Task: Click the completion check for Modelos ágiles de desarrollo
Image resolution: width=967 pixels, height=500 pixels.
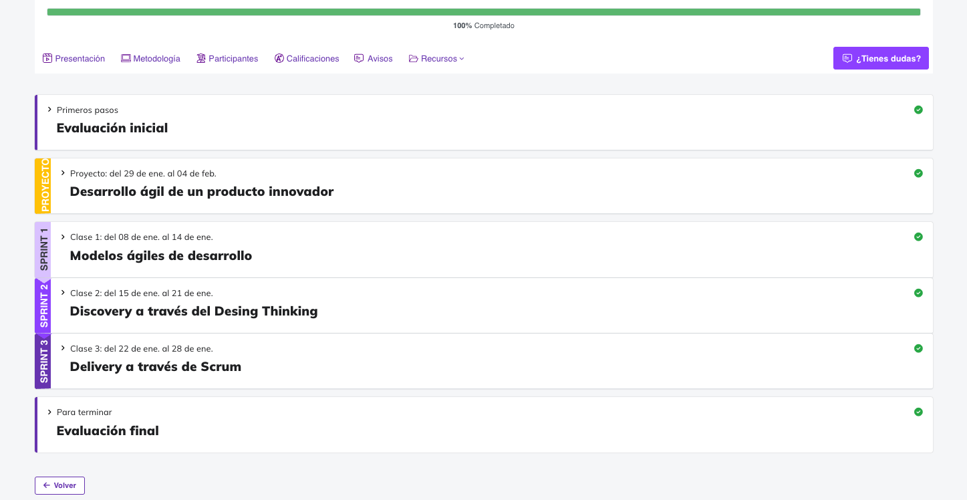Action: (x=918, y=237)
